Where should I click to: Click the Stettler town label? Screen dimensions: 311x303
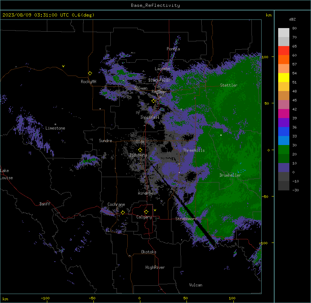click(229, 85)
